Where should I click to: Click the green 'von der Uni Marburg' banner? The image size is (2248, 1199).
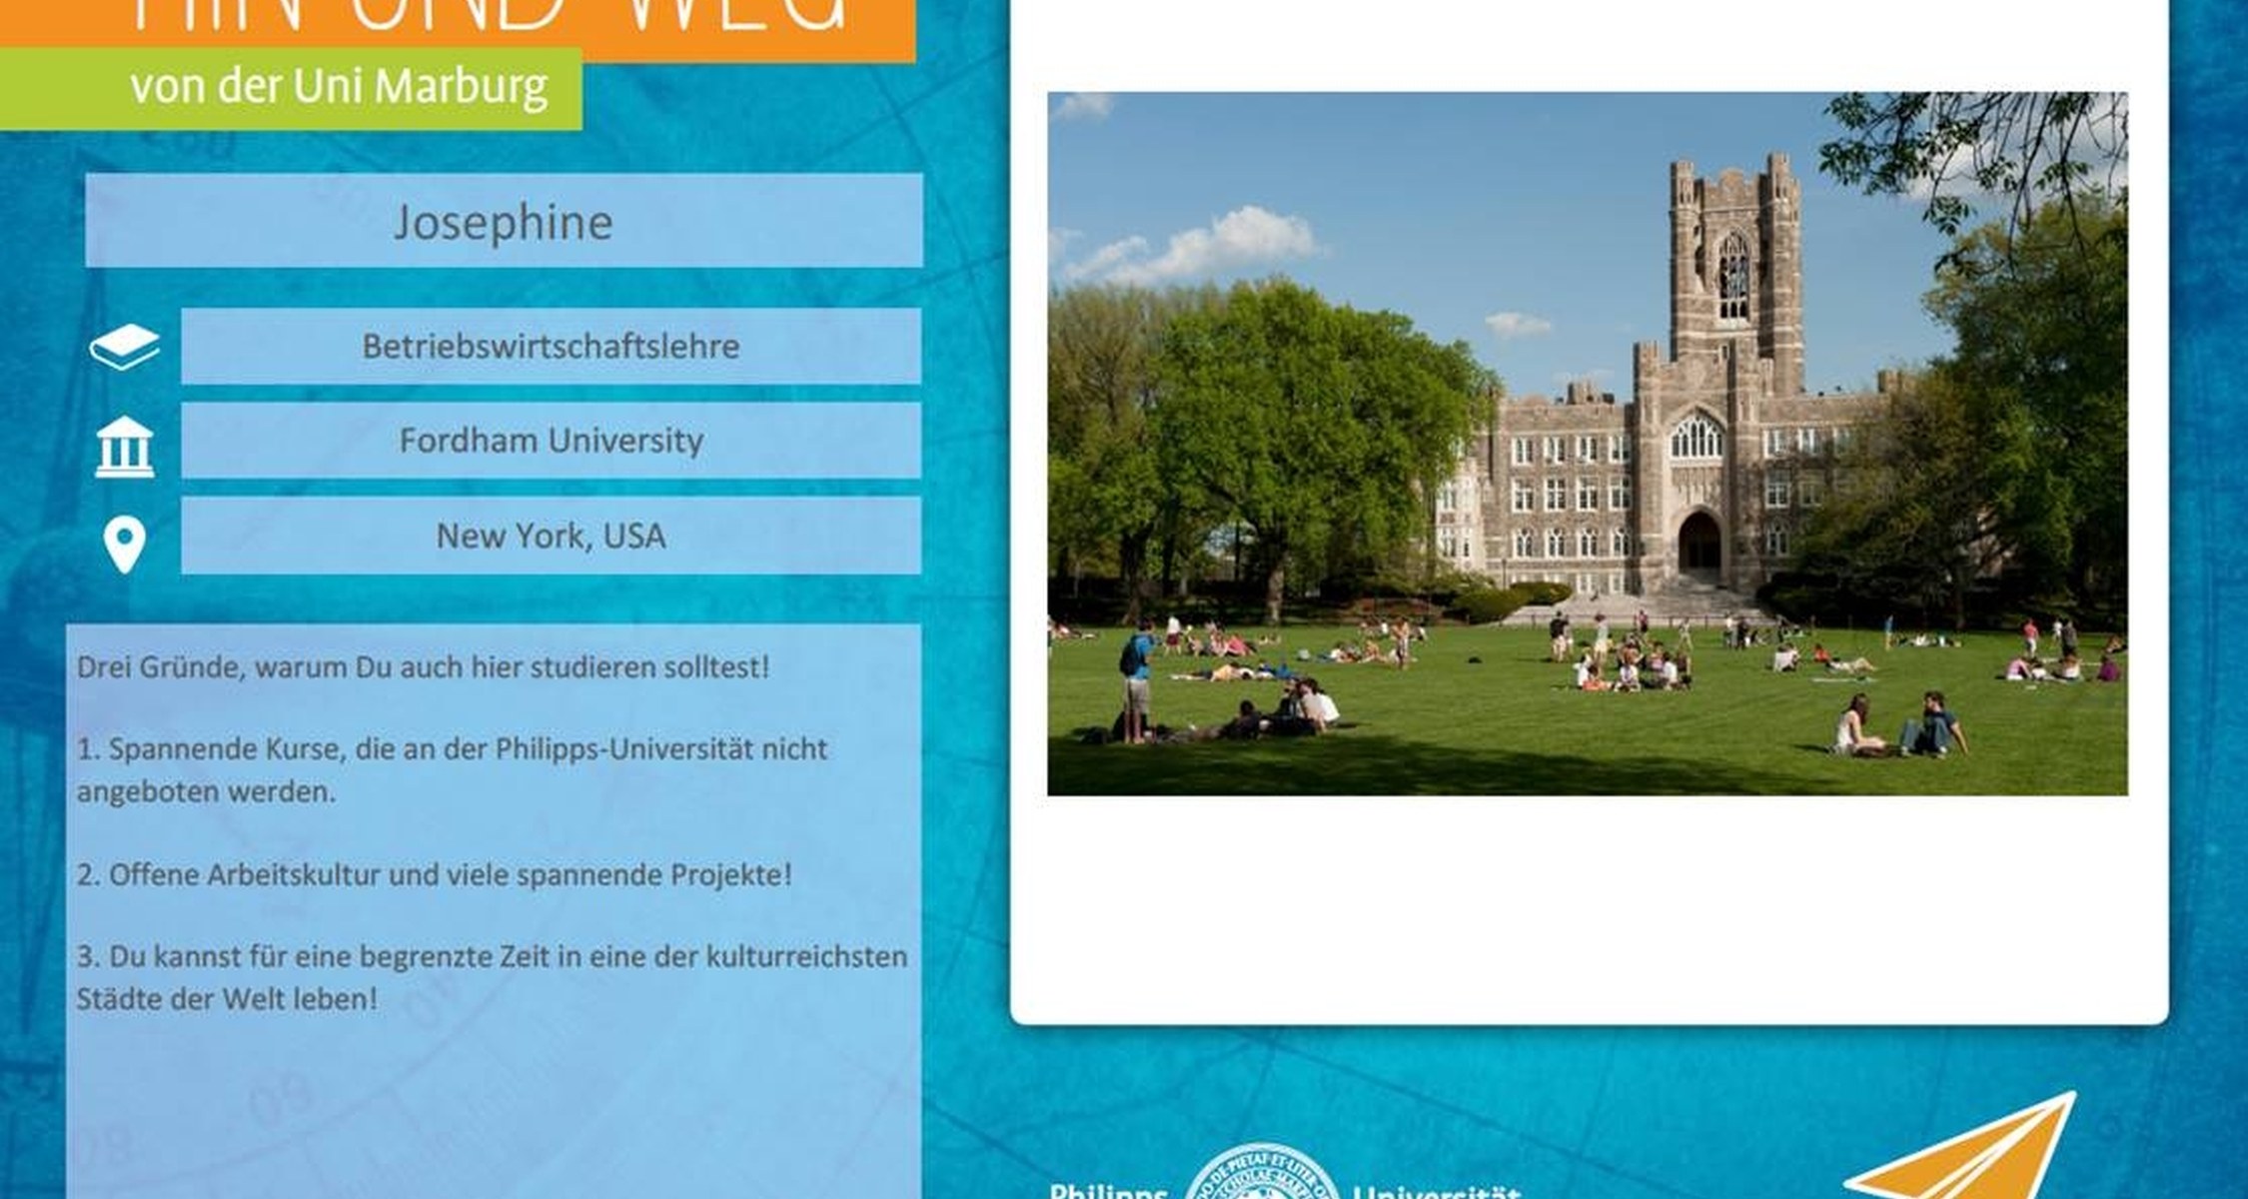click(x=291, y=88)
